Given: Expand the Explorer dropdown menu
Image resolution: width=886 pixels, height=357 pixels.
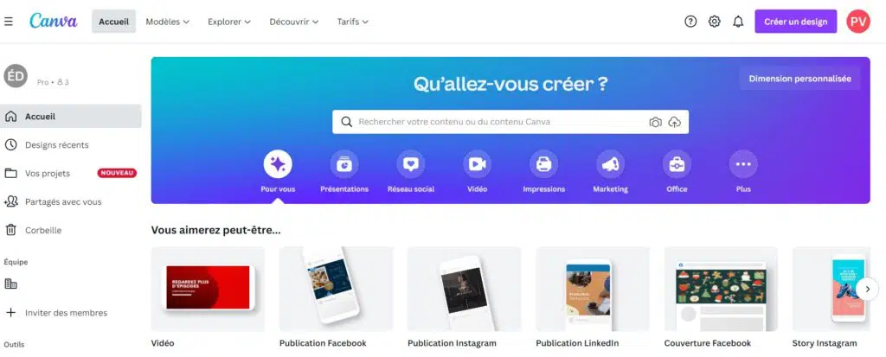Looking at the screenshot, I should [x=228, y=22].
